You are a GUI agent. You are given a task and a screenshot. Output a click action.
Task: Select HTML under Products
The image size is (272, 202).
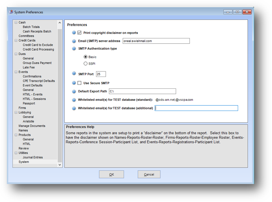(x=26, y=144)
